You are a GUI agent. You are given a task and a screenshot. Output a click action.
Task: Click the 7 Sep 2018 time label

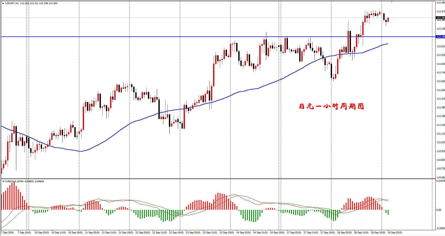click(x=7, y=233)
